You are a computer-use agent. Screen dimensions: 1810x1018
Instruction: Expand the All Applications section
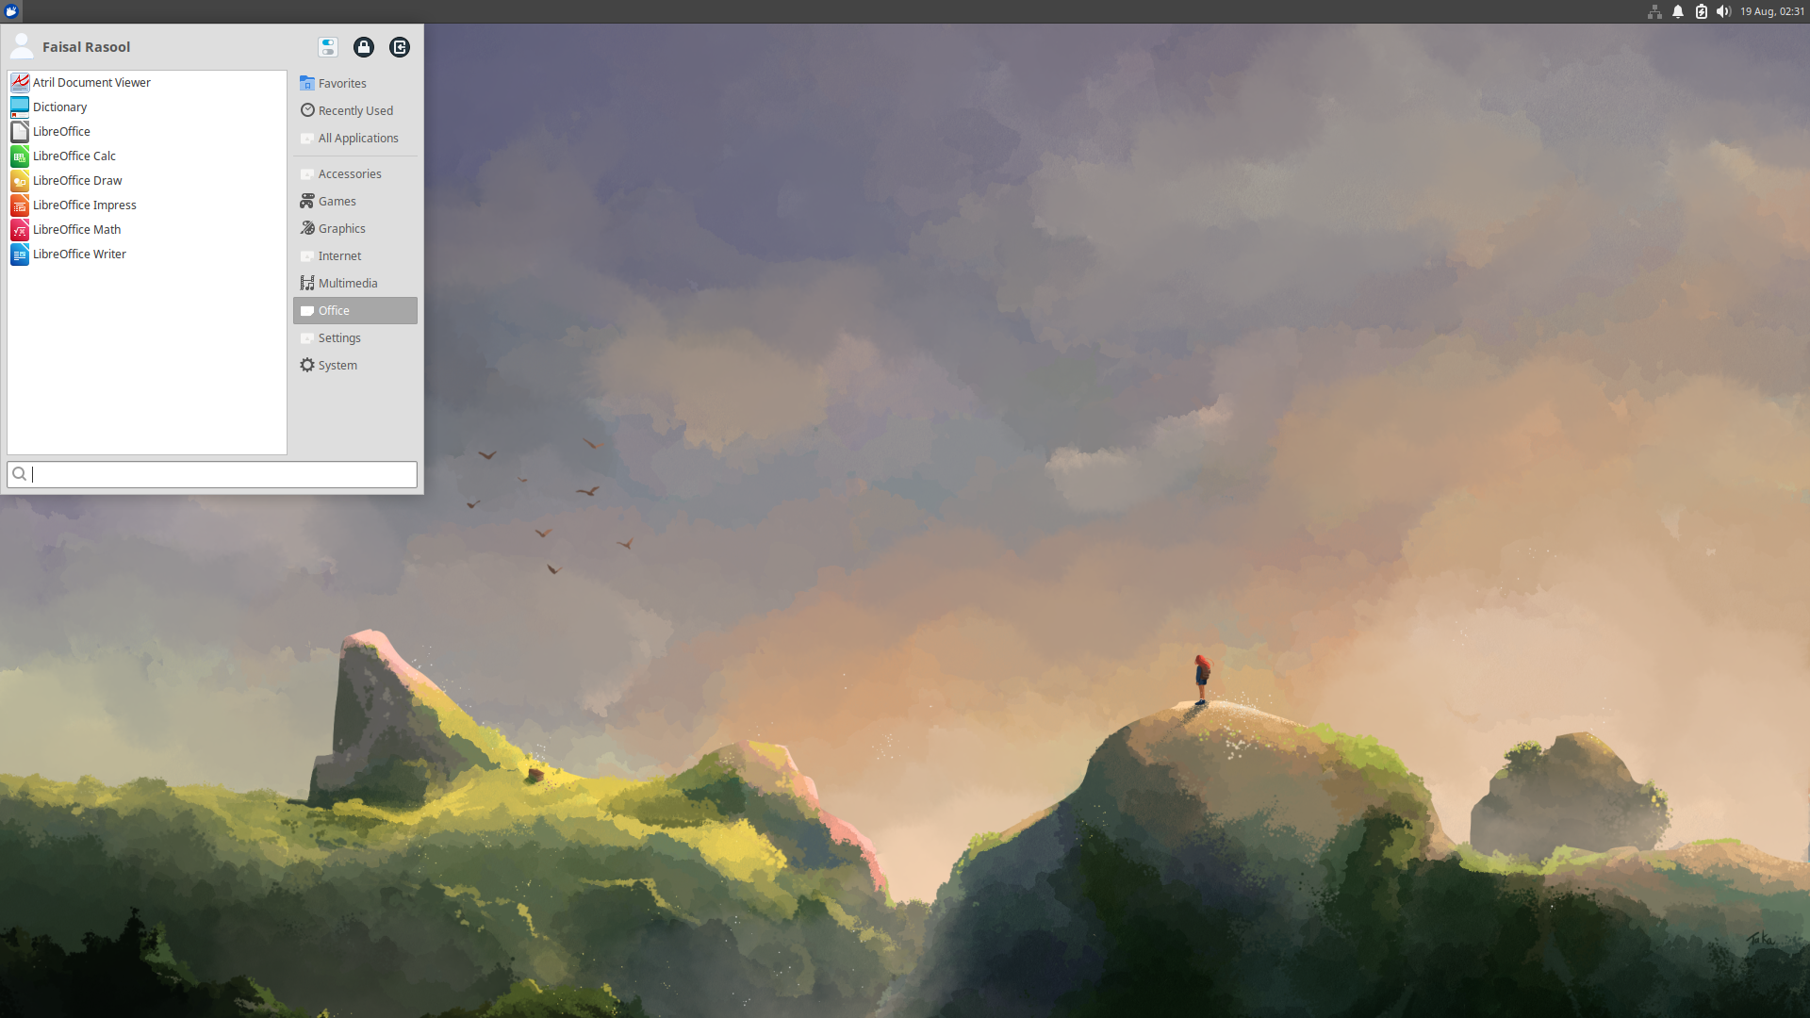click(356, 137)
